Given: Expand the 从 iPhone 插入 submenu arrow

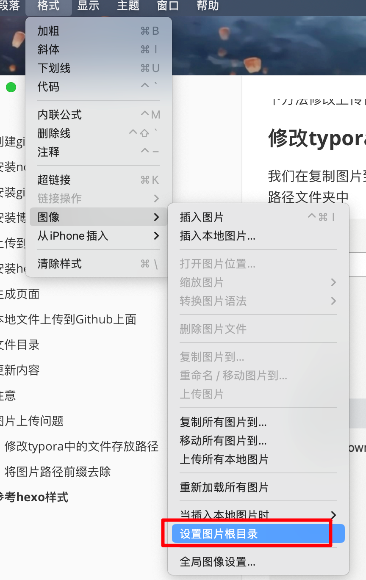Looking at the screenshot, I should tap(156, 236).
